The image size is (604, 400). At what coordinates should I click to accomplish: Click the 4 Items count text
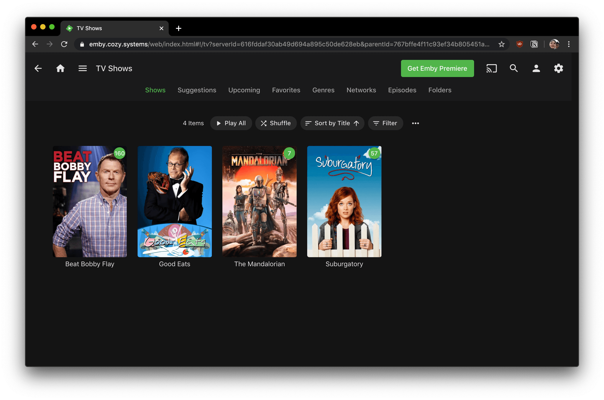pos(193,123)
